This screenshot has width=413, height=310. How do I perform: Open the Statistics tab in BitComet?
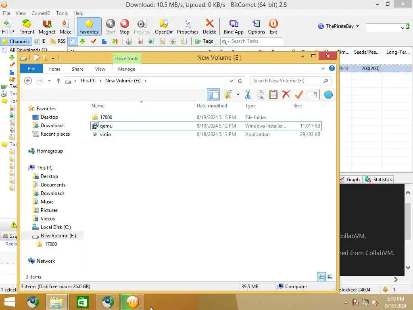(379, 180)
